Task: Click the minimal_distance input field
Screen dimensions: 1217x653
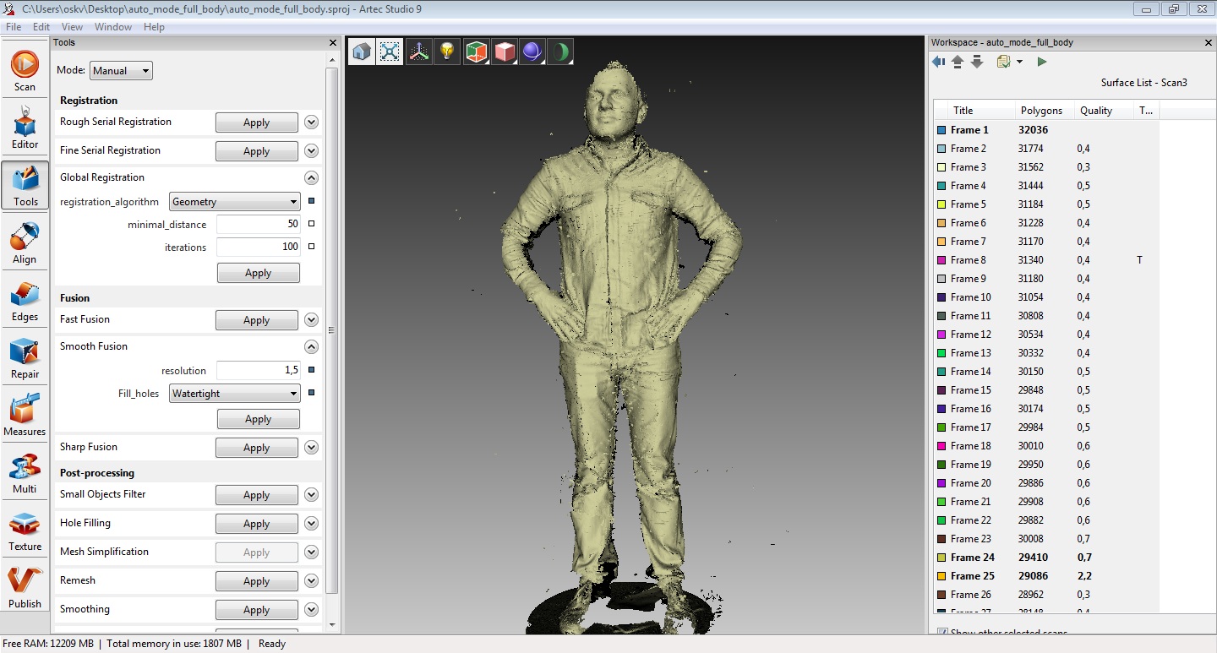Action: pos(259,224)
